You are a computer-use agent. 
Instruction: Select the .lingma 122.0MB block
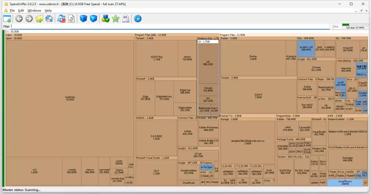pos(119,171)
